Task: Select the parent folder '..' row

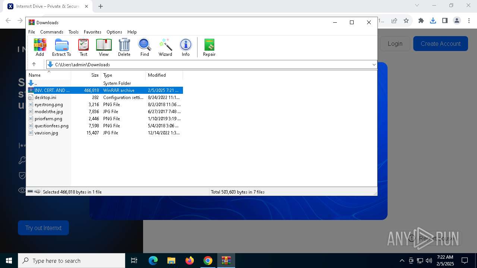Action: pyautogui.click(x=104, y=83)
